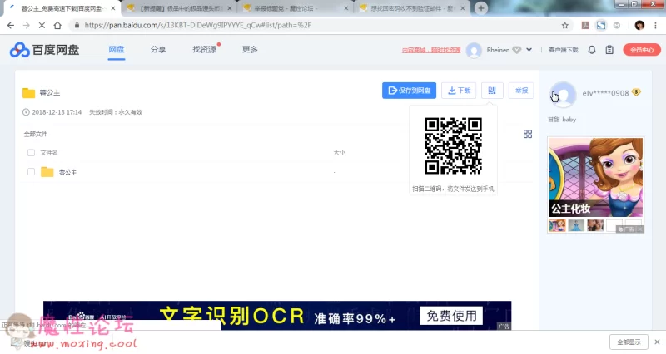Toggle the QR code button
Viewport: 666px width, 354px height.
coord(492,91)
